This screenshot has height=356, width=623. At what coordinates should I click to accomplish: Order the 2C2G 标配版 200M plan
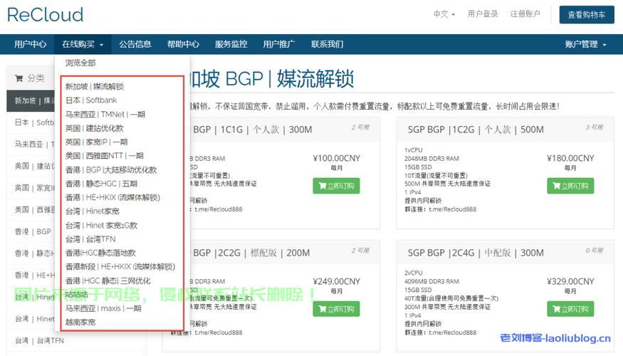pos(336,309)
